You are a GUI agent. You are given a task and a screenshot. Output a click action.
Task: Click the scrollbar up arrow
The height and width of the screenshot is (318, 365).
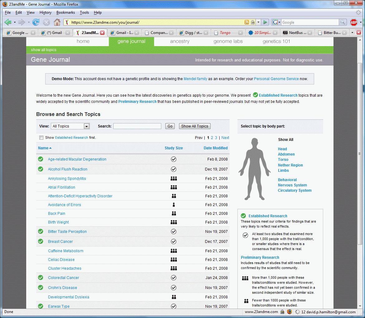[360, 40]
